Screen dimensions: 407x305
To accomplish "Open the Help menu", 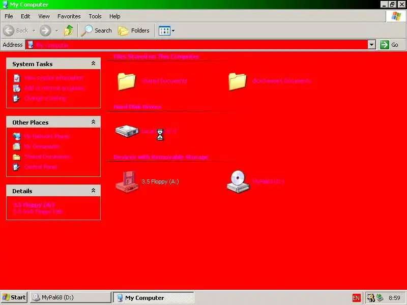I will 115,16.
